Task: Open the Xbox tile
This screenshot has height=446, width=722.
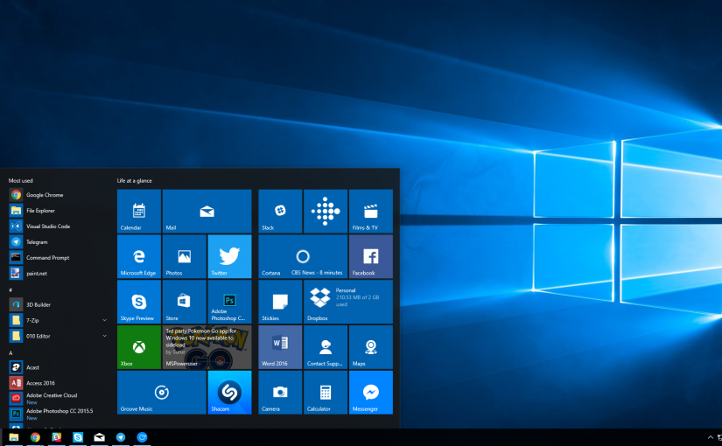Action: point(138,347)
